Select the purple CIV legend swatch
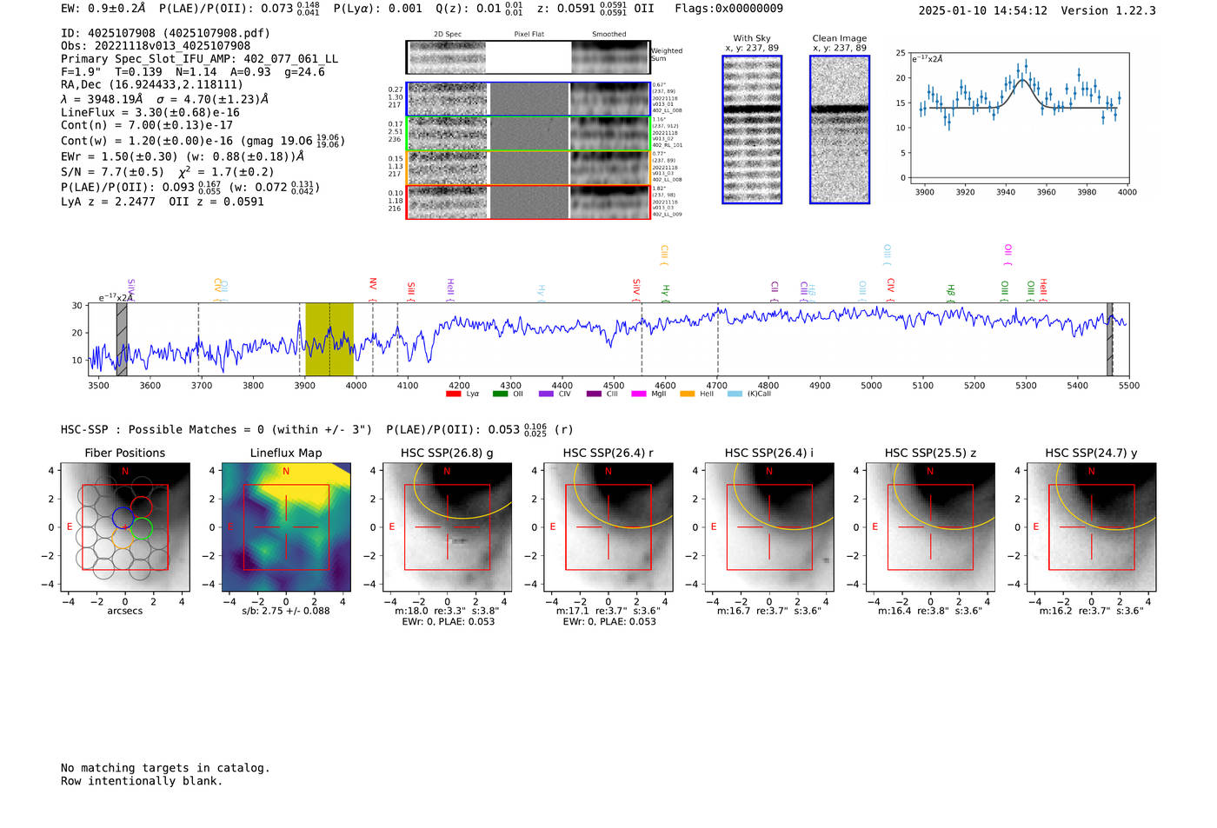Image resolution: width=1217 pixels, height=828 pixels. tap(546, 394)
